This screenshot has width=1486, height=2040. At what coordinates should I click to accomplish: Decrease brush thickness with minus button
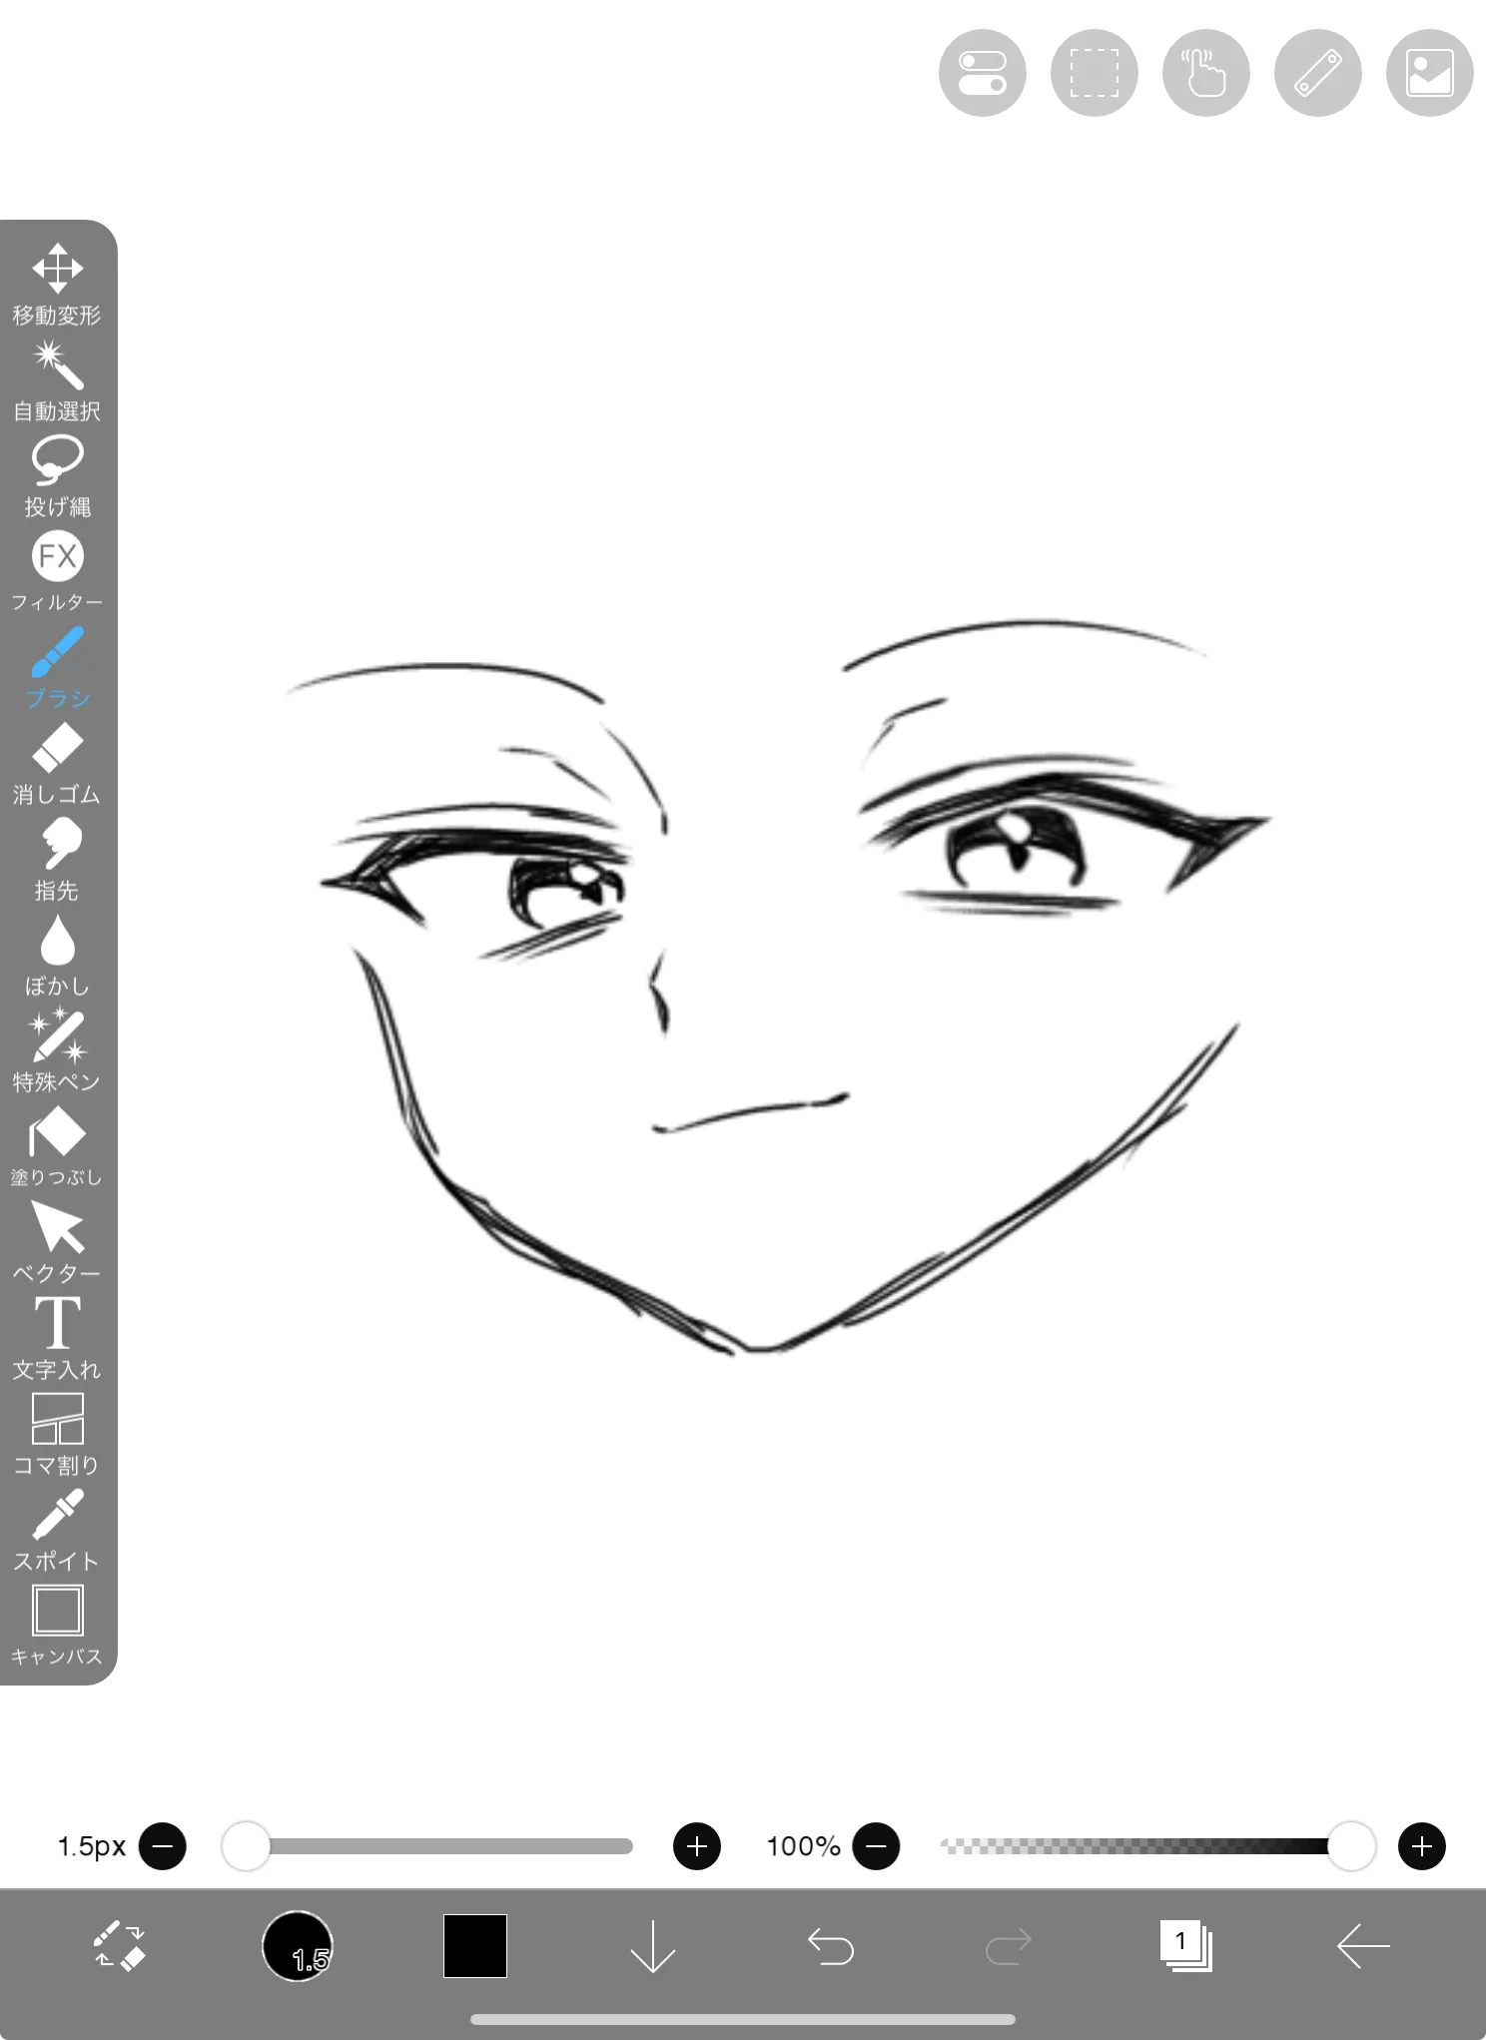pyautogui.click(x=163, y=1846)
